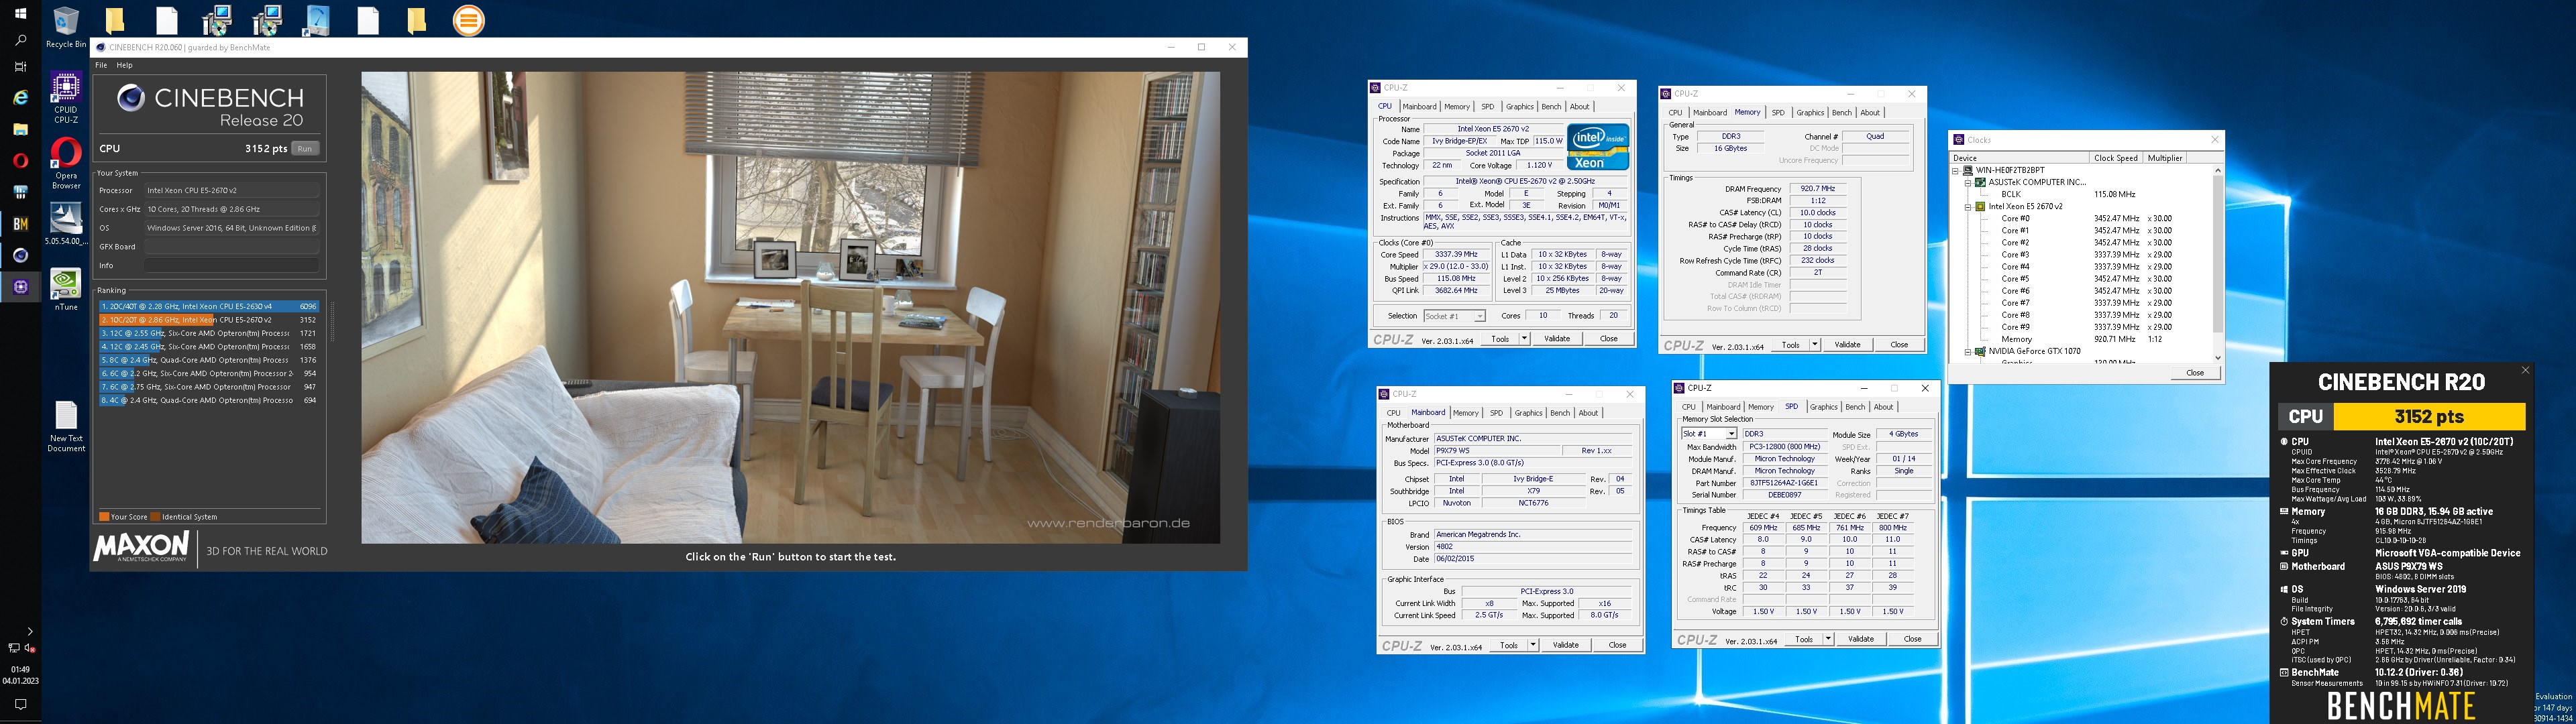Open the Help menu in Cinebench
This screenshot has width=2576, height=724.
124,65
